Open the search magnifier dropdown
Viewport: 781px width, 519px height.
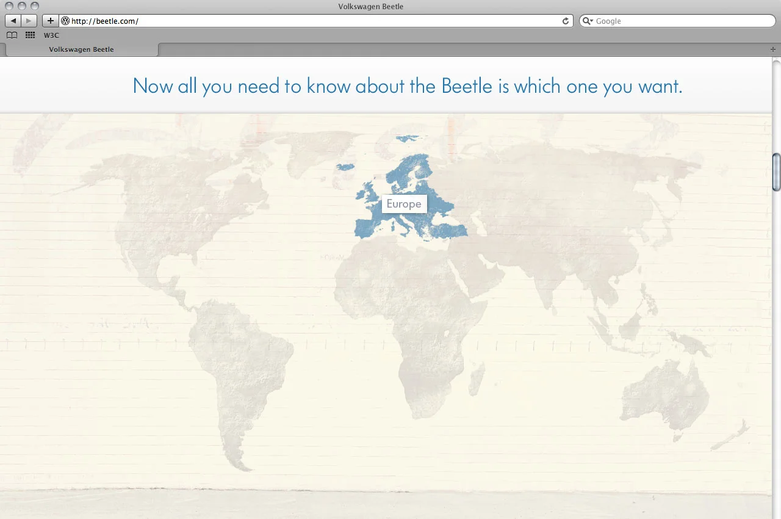pyautogui.click(x=588, y=21)
